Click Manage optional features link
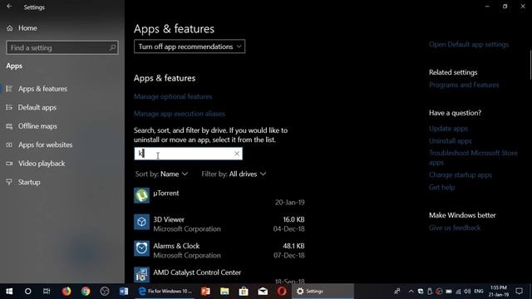Screen dimensions: 532x299 pyautogui.click(x=173, y=96)
